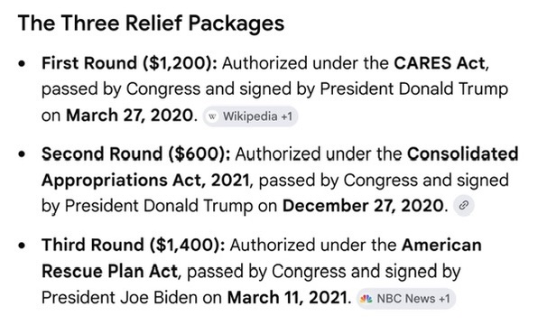The image size is (547, 325).
Task: Click the March 11, 2021 date
Action: click(287, 298)
